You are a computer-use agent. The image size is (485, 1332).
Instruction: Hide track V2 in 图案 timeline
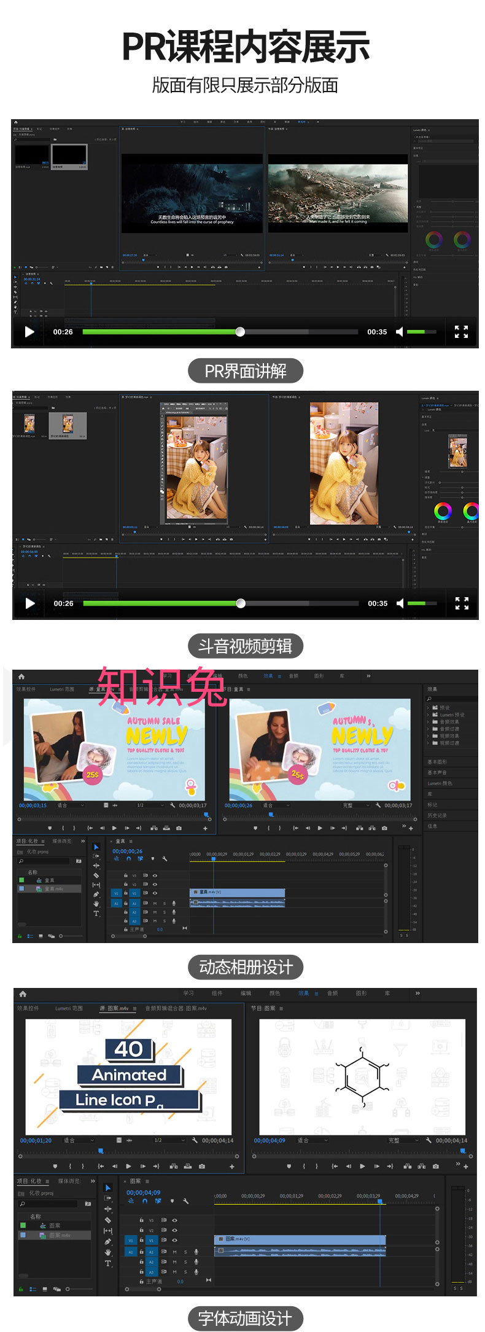coord(174,1231)
